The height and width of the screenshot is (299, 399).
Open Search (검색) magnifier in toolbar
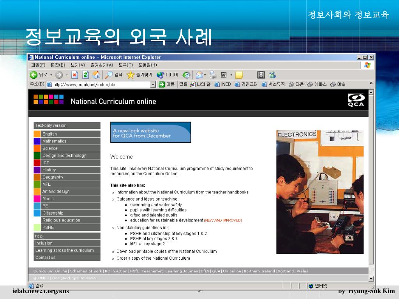(x=114, y=75)
